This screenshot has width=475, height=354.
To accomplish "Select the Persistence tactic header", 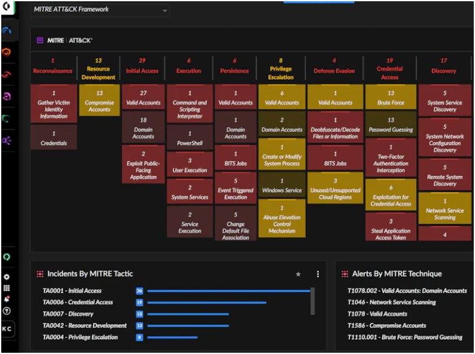I will [235, 66].
